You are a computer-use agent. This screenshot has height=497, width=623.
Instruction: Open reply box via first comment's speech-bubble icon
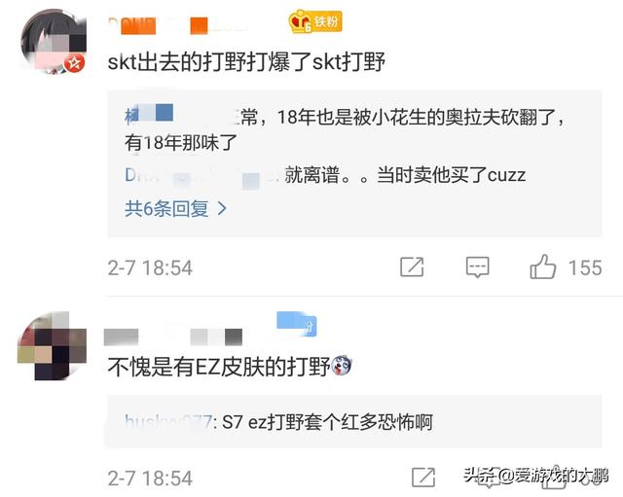[477, 267]
